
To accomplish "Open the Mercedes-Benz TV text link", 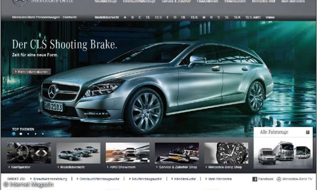I will pyautogui.click(x=297, y=179).
